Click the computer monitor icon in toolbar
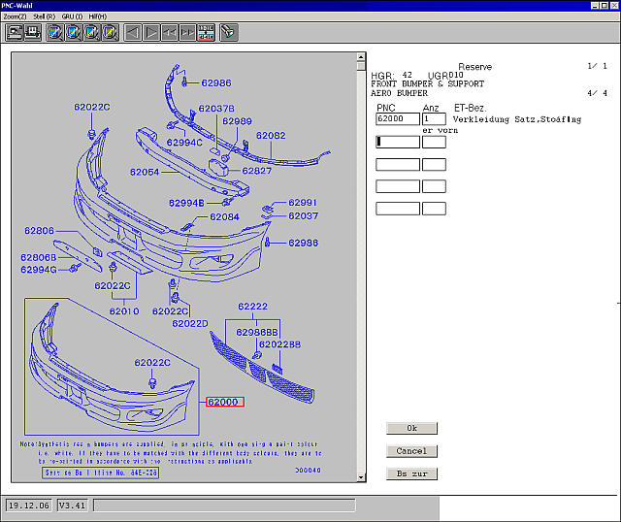 (16, 32)
